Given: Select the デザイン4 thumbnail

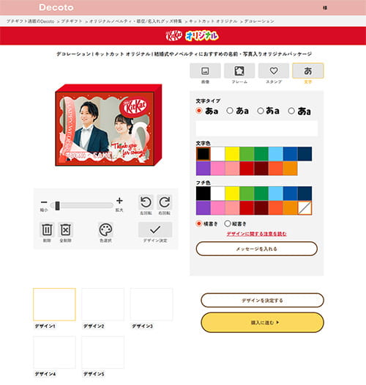Looking at the screenshot, I should (x=54, y=352).
